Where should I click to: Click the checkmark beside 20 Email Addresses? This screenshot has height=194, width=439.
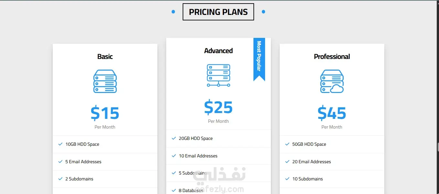tap(287, 162)
